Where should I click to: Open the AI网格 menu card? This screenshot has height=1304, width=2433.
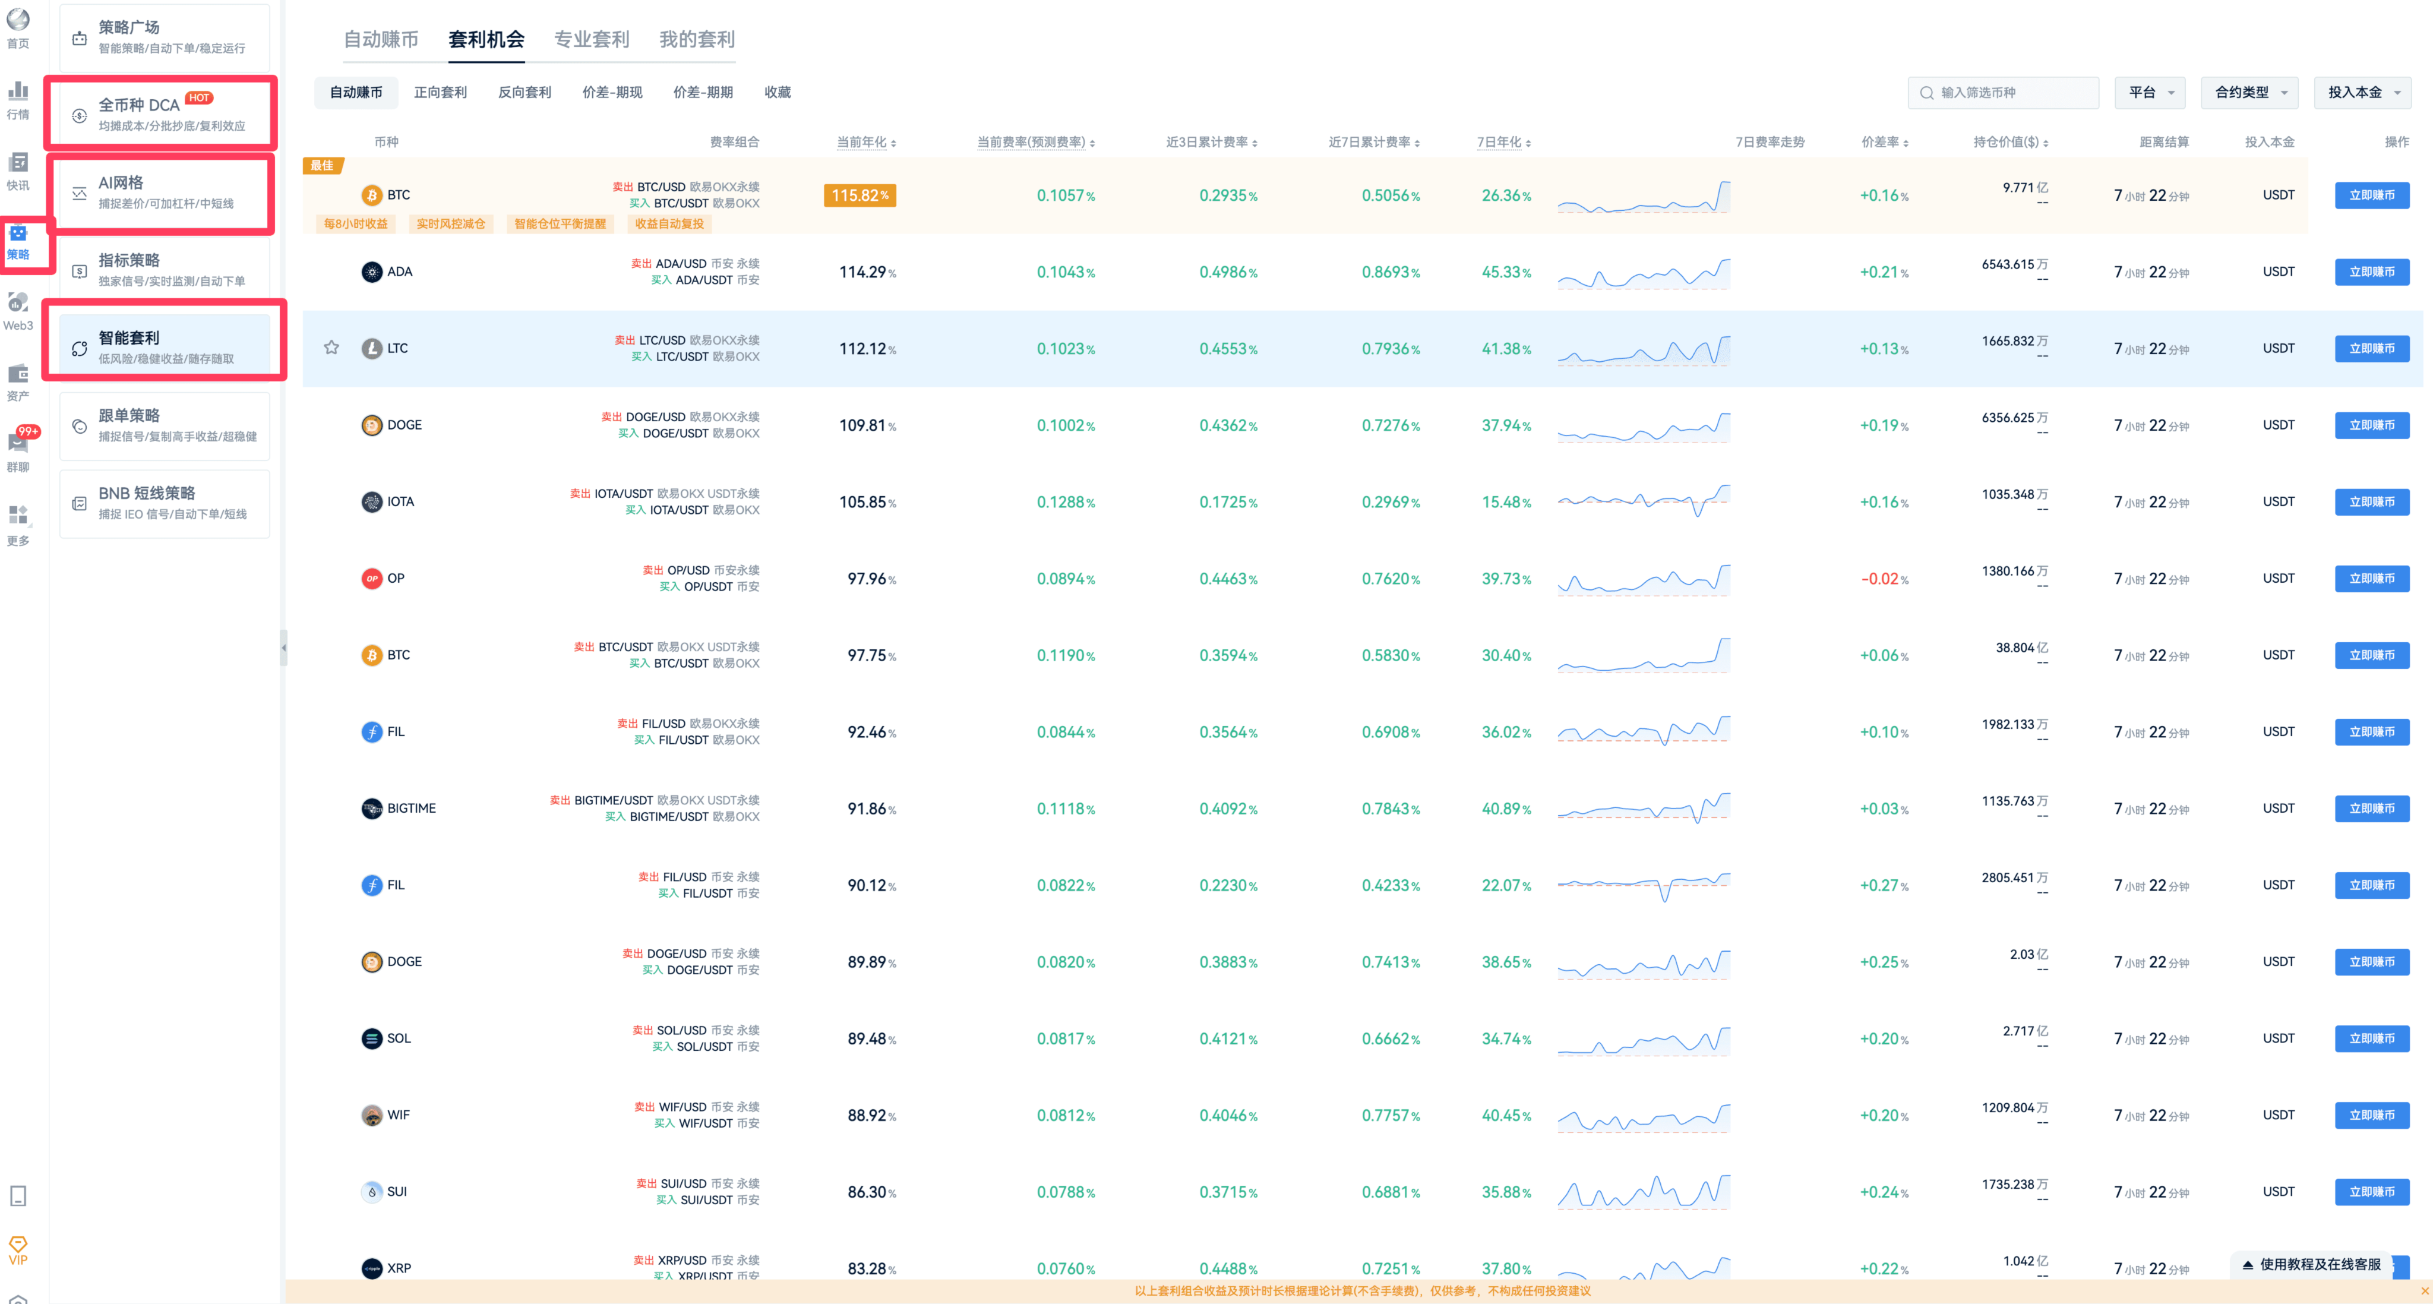(x=165, y=192)
